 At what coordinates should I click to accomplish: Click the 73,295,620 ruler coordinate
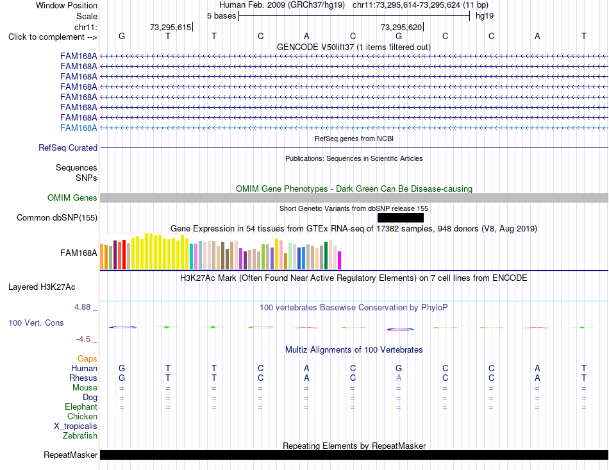tap(401, 27)
